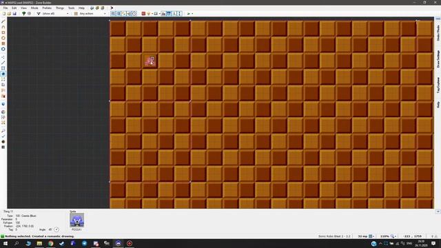Click the New Map toolbar icon
The height and width of the screenshot is (248, 441).
click(4, 14)
